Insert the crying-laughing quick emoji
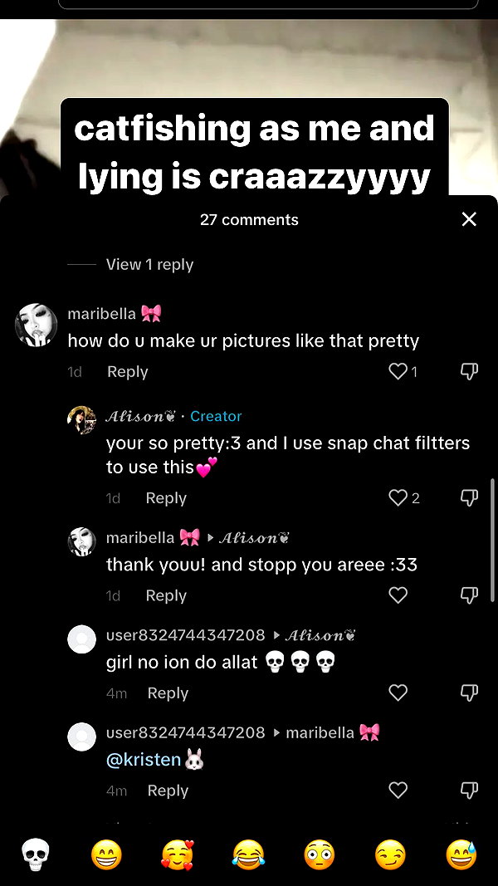498x886 pixels. [x=248, y=854]
